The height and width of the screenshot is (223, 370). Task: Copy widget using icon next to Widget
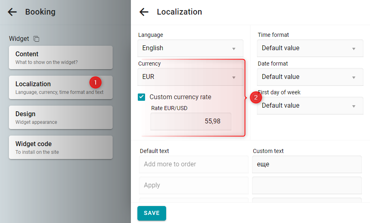36,39
